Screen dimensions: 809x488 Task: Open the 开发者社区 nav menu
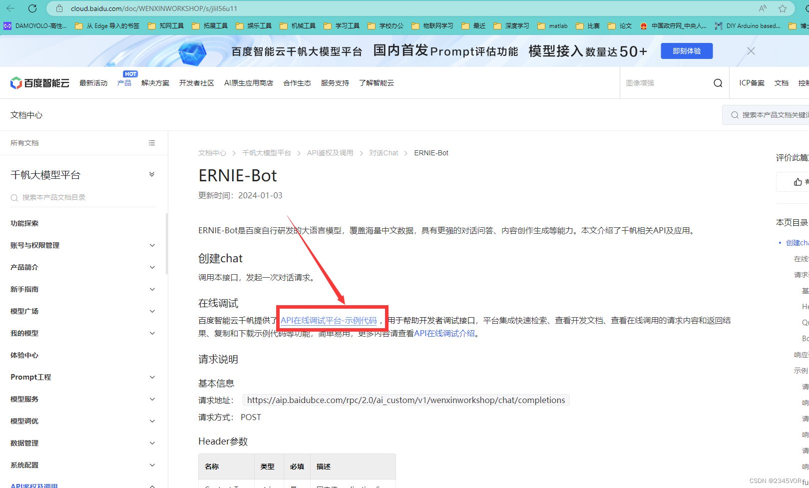pos(197,83)
